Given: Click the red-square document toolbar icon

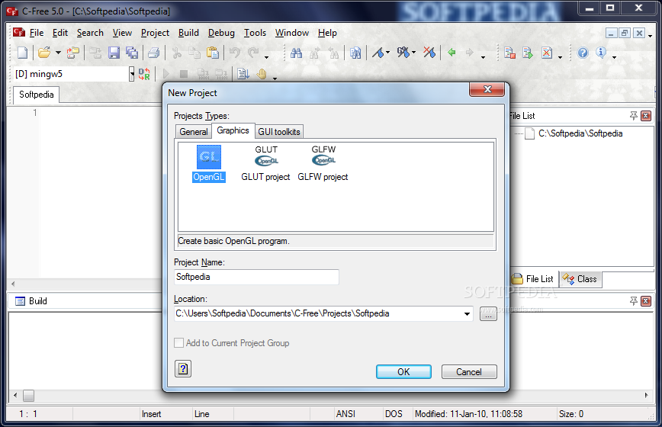Looking at the screenshot, I should tap(509, 53).
